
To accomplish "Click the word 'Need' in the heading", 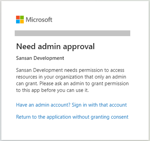I will pyautogui.click(x=26, y=46).
